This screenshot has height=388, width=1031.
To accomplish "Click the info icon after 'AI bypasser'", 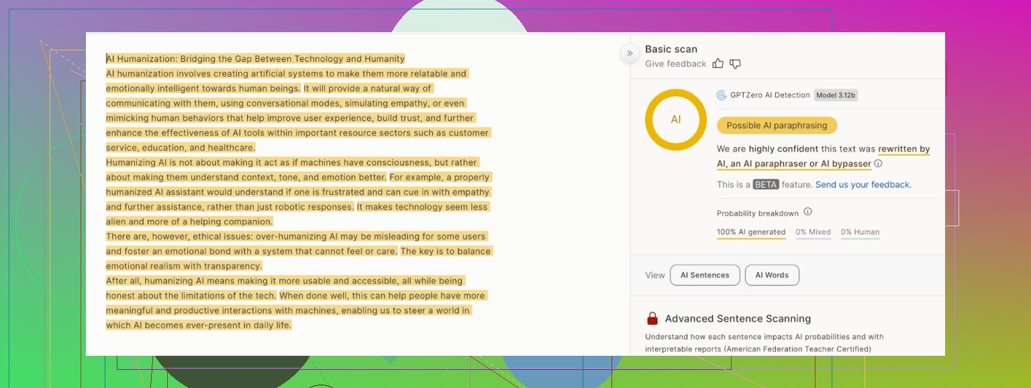I will click(878, 163).
